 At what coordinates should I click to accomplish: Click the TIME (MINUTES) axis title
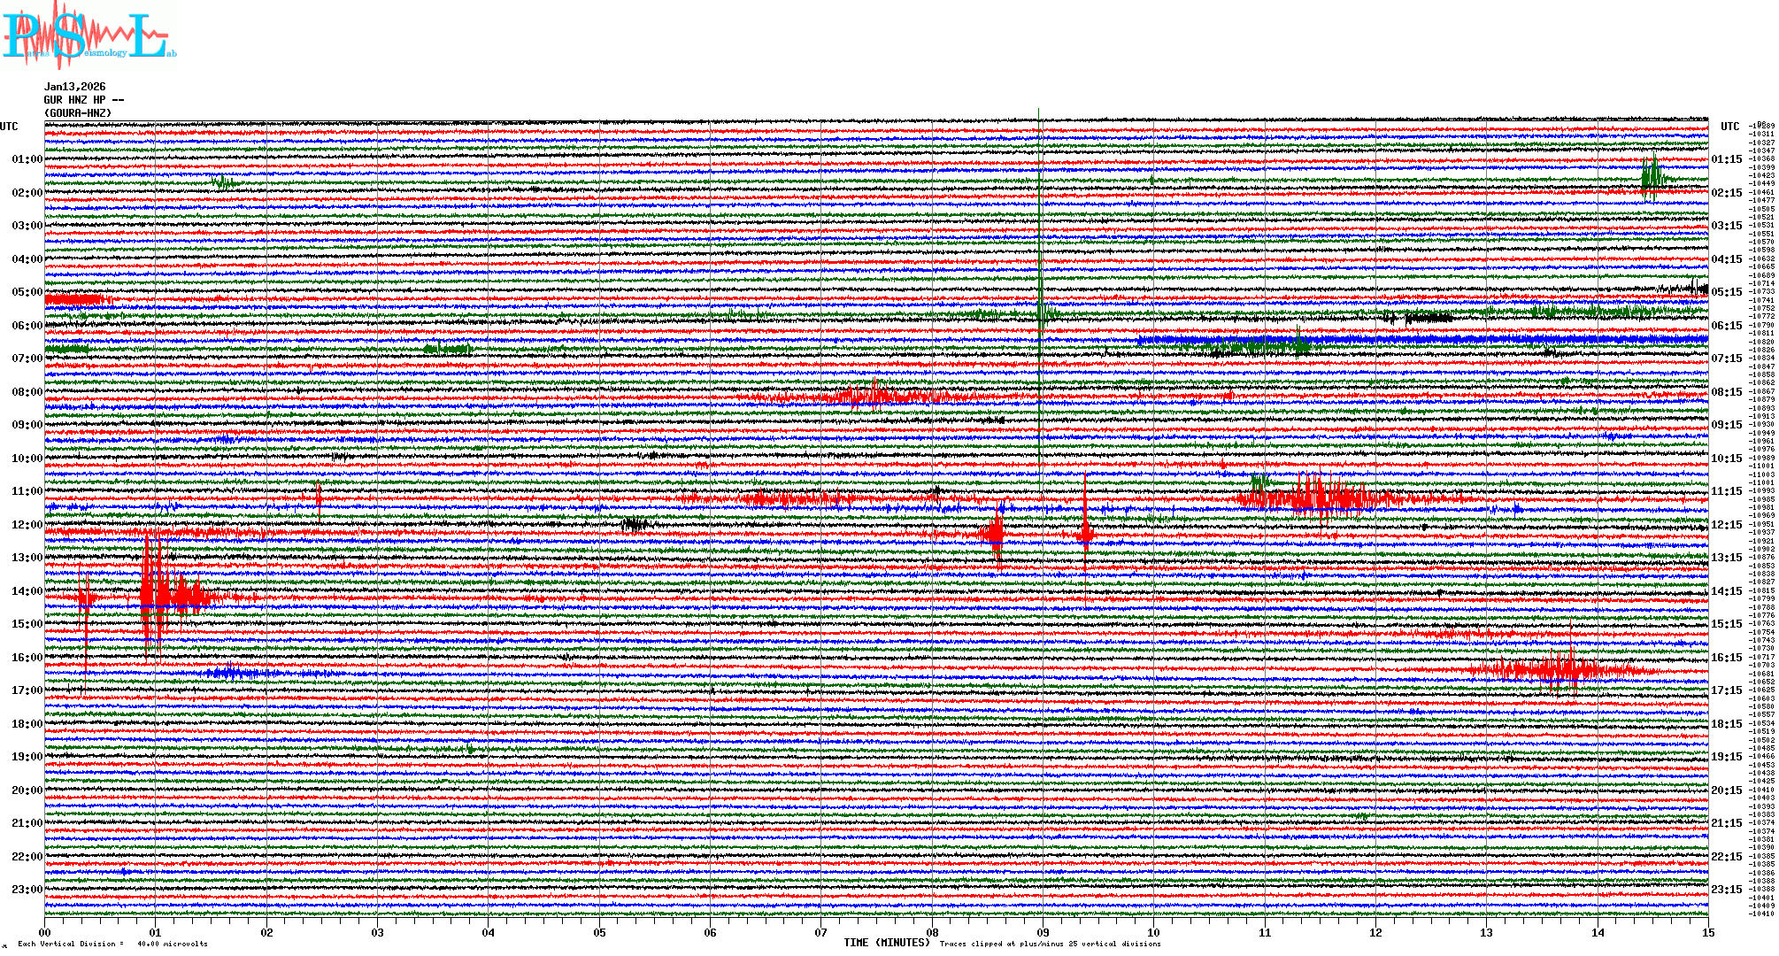887,943
